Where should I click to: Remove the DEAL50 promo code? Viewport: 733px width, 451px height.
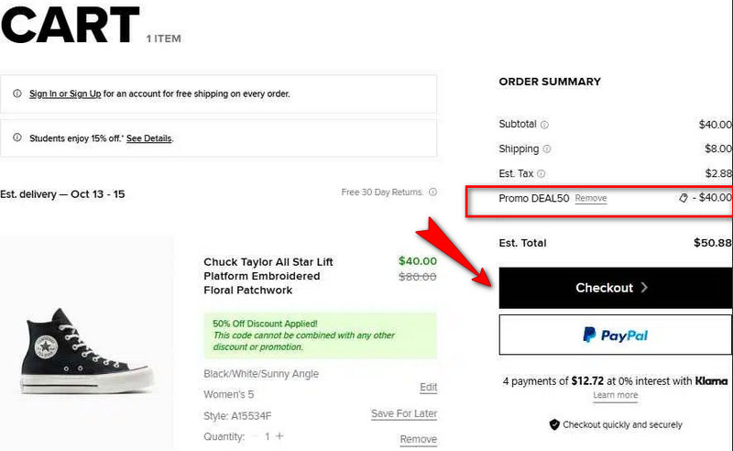point(591,198)
